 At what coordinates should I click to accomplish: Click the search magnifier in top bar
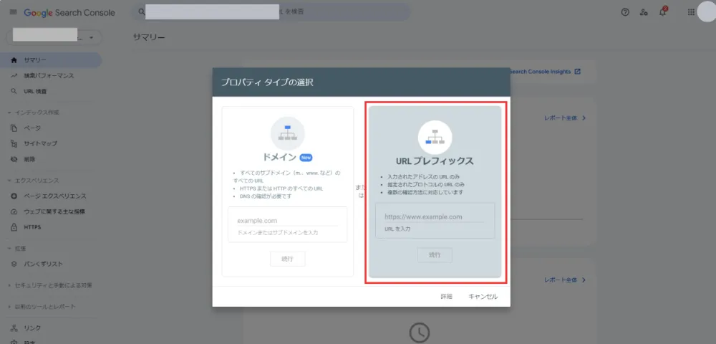(x=142, y=11)
